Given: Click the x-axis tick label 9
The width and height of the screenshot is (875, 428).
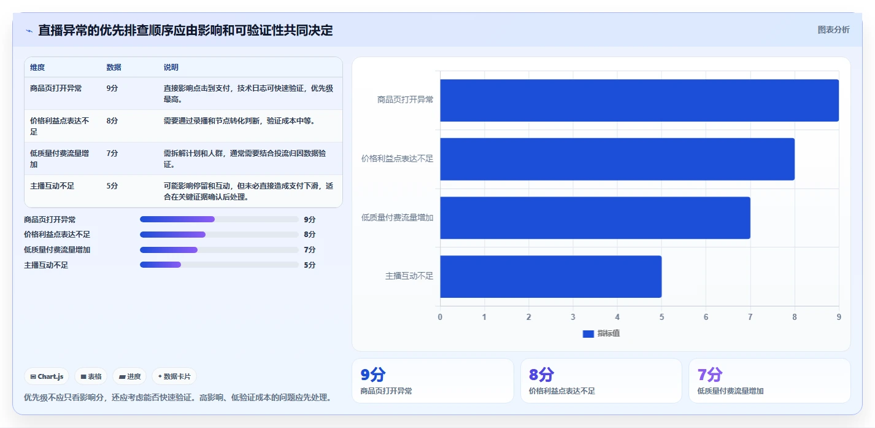Looking at the screenshot, I should pos(839,317).
